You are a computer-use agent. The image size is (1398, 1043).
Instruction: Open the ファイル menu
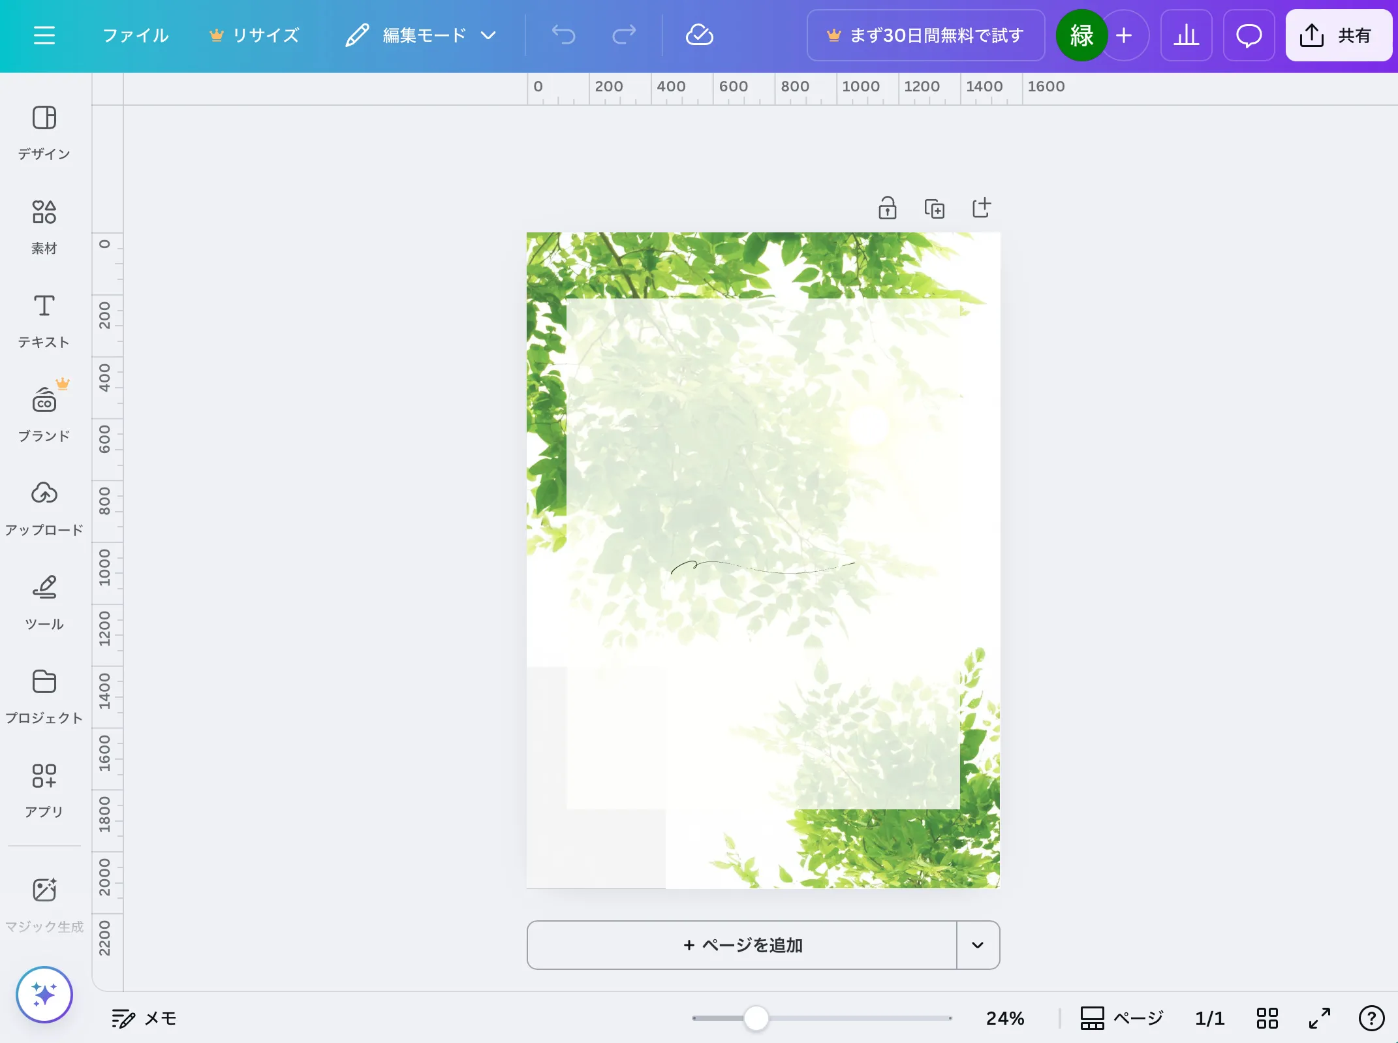point(136,35)
